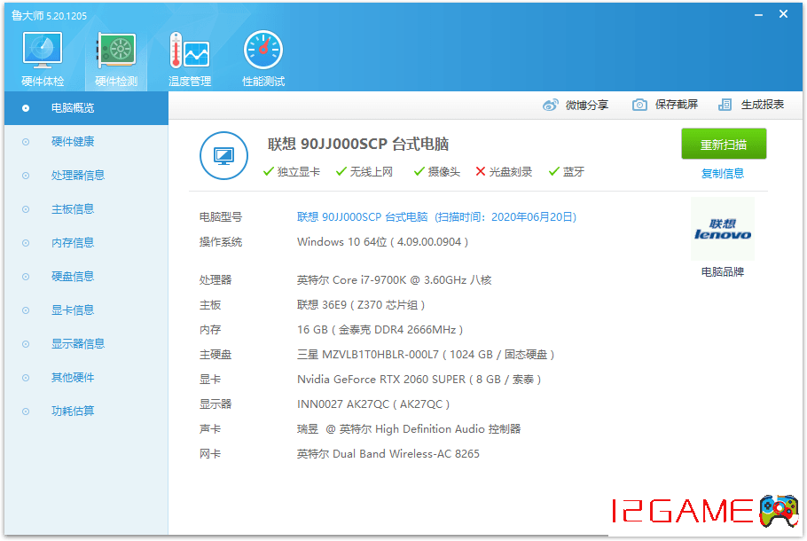
Task: Click the 独立显卡 feature checkmark
Action: coord(268,171)
